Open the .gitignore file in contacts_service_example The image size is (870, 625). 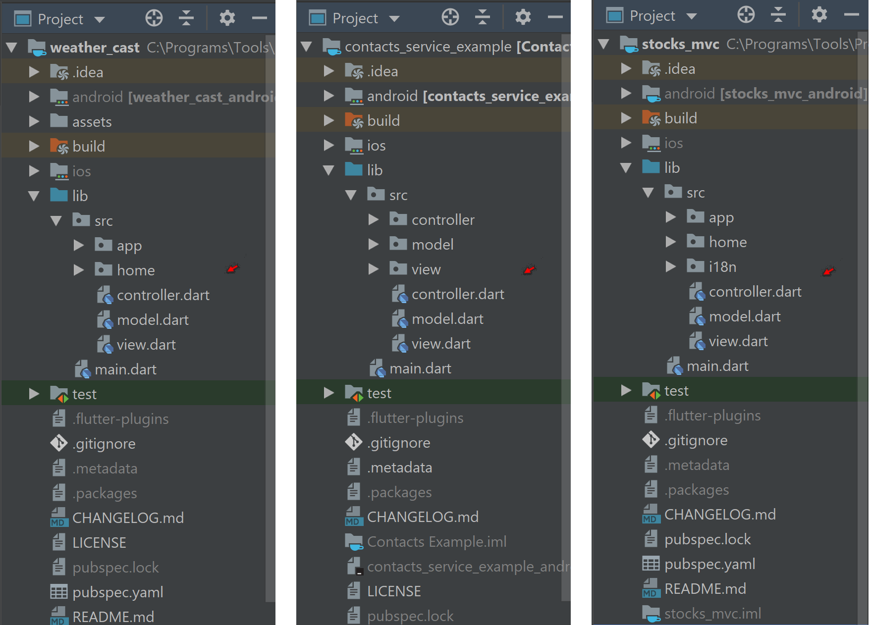(x=399, y=442)
